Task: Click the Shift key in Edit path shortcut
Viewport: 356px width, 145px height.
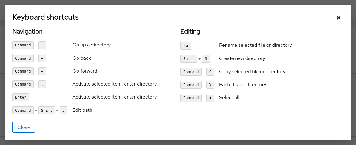Action: point(47,110)
